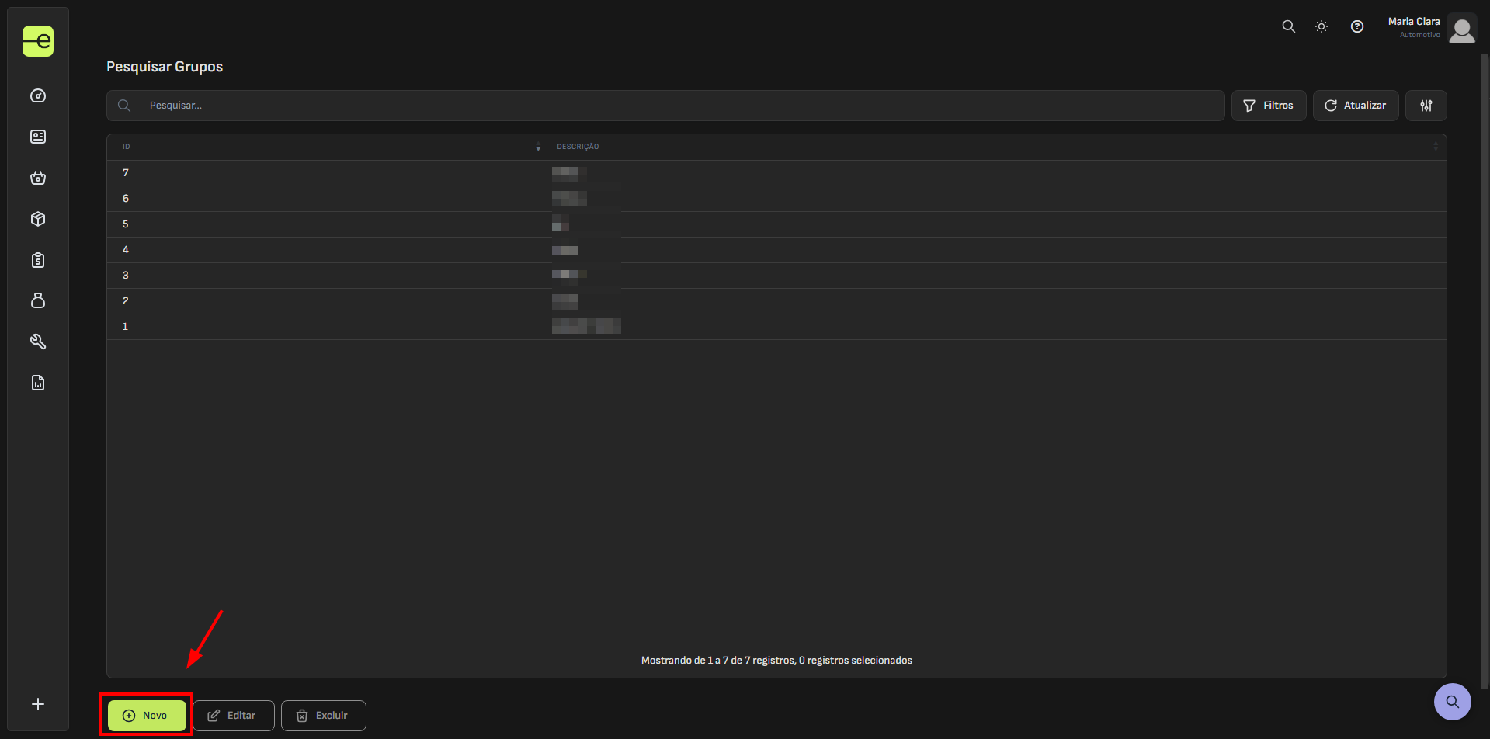Select the table row with ID 7

click(776, 173)
